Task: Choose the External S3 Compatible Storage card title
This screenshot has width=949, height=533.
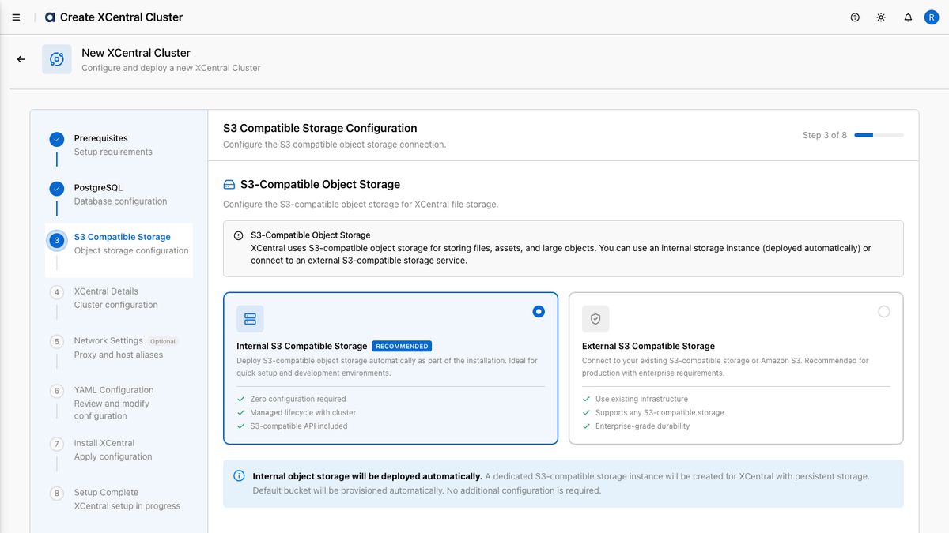Action: [x=648, y=346]
